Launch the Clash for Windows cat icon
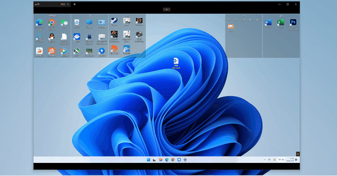This screenshot has width=337, height=176. 89,36
